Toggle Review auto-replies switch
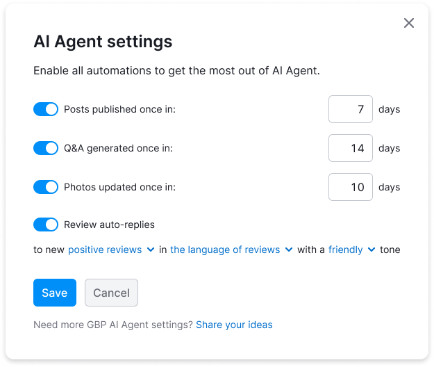 click(46, 225)
